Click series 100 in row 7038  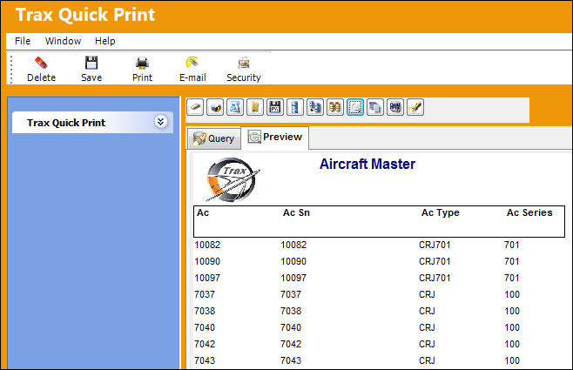coord(512,311)
